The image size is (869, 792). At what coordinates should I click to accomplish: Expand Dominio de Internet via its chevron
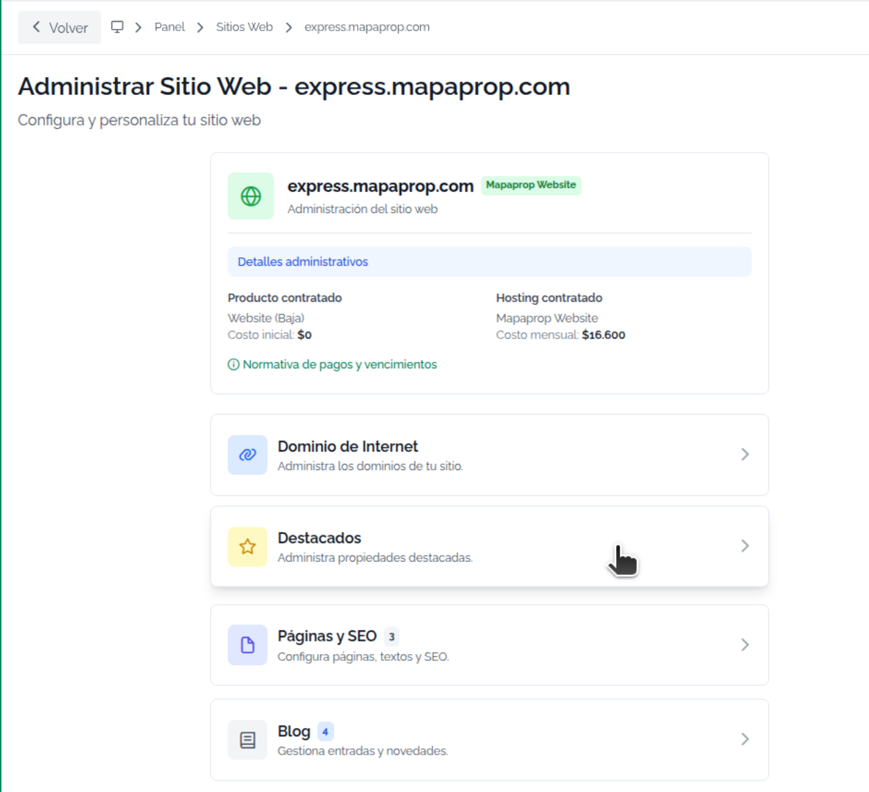pos(745,454)
